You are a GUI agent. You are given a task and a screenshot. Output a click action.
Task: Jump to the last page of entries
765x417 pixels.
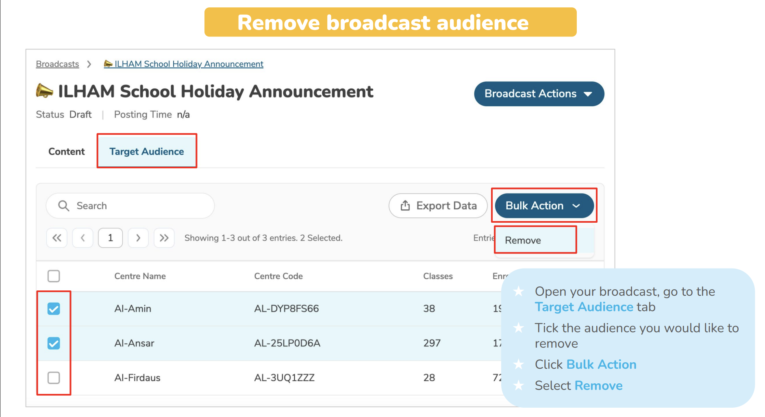click(164, 238)
